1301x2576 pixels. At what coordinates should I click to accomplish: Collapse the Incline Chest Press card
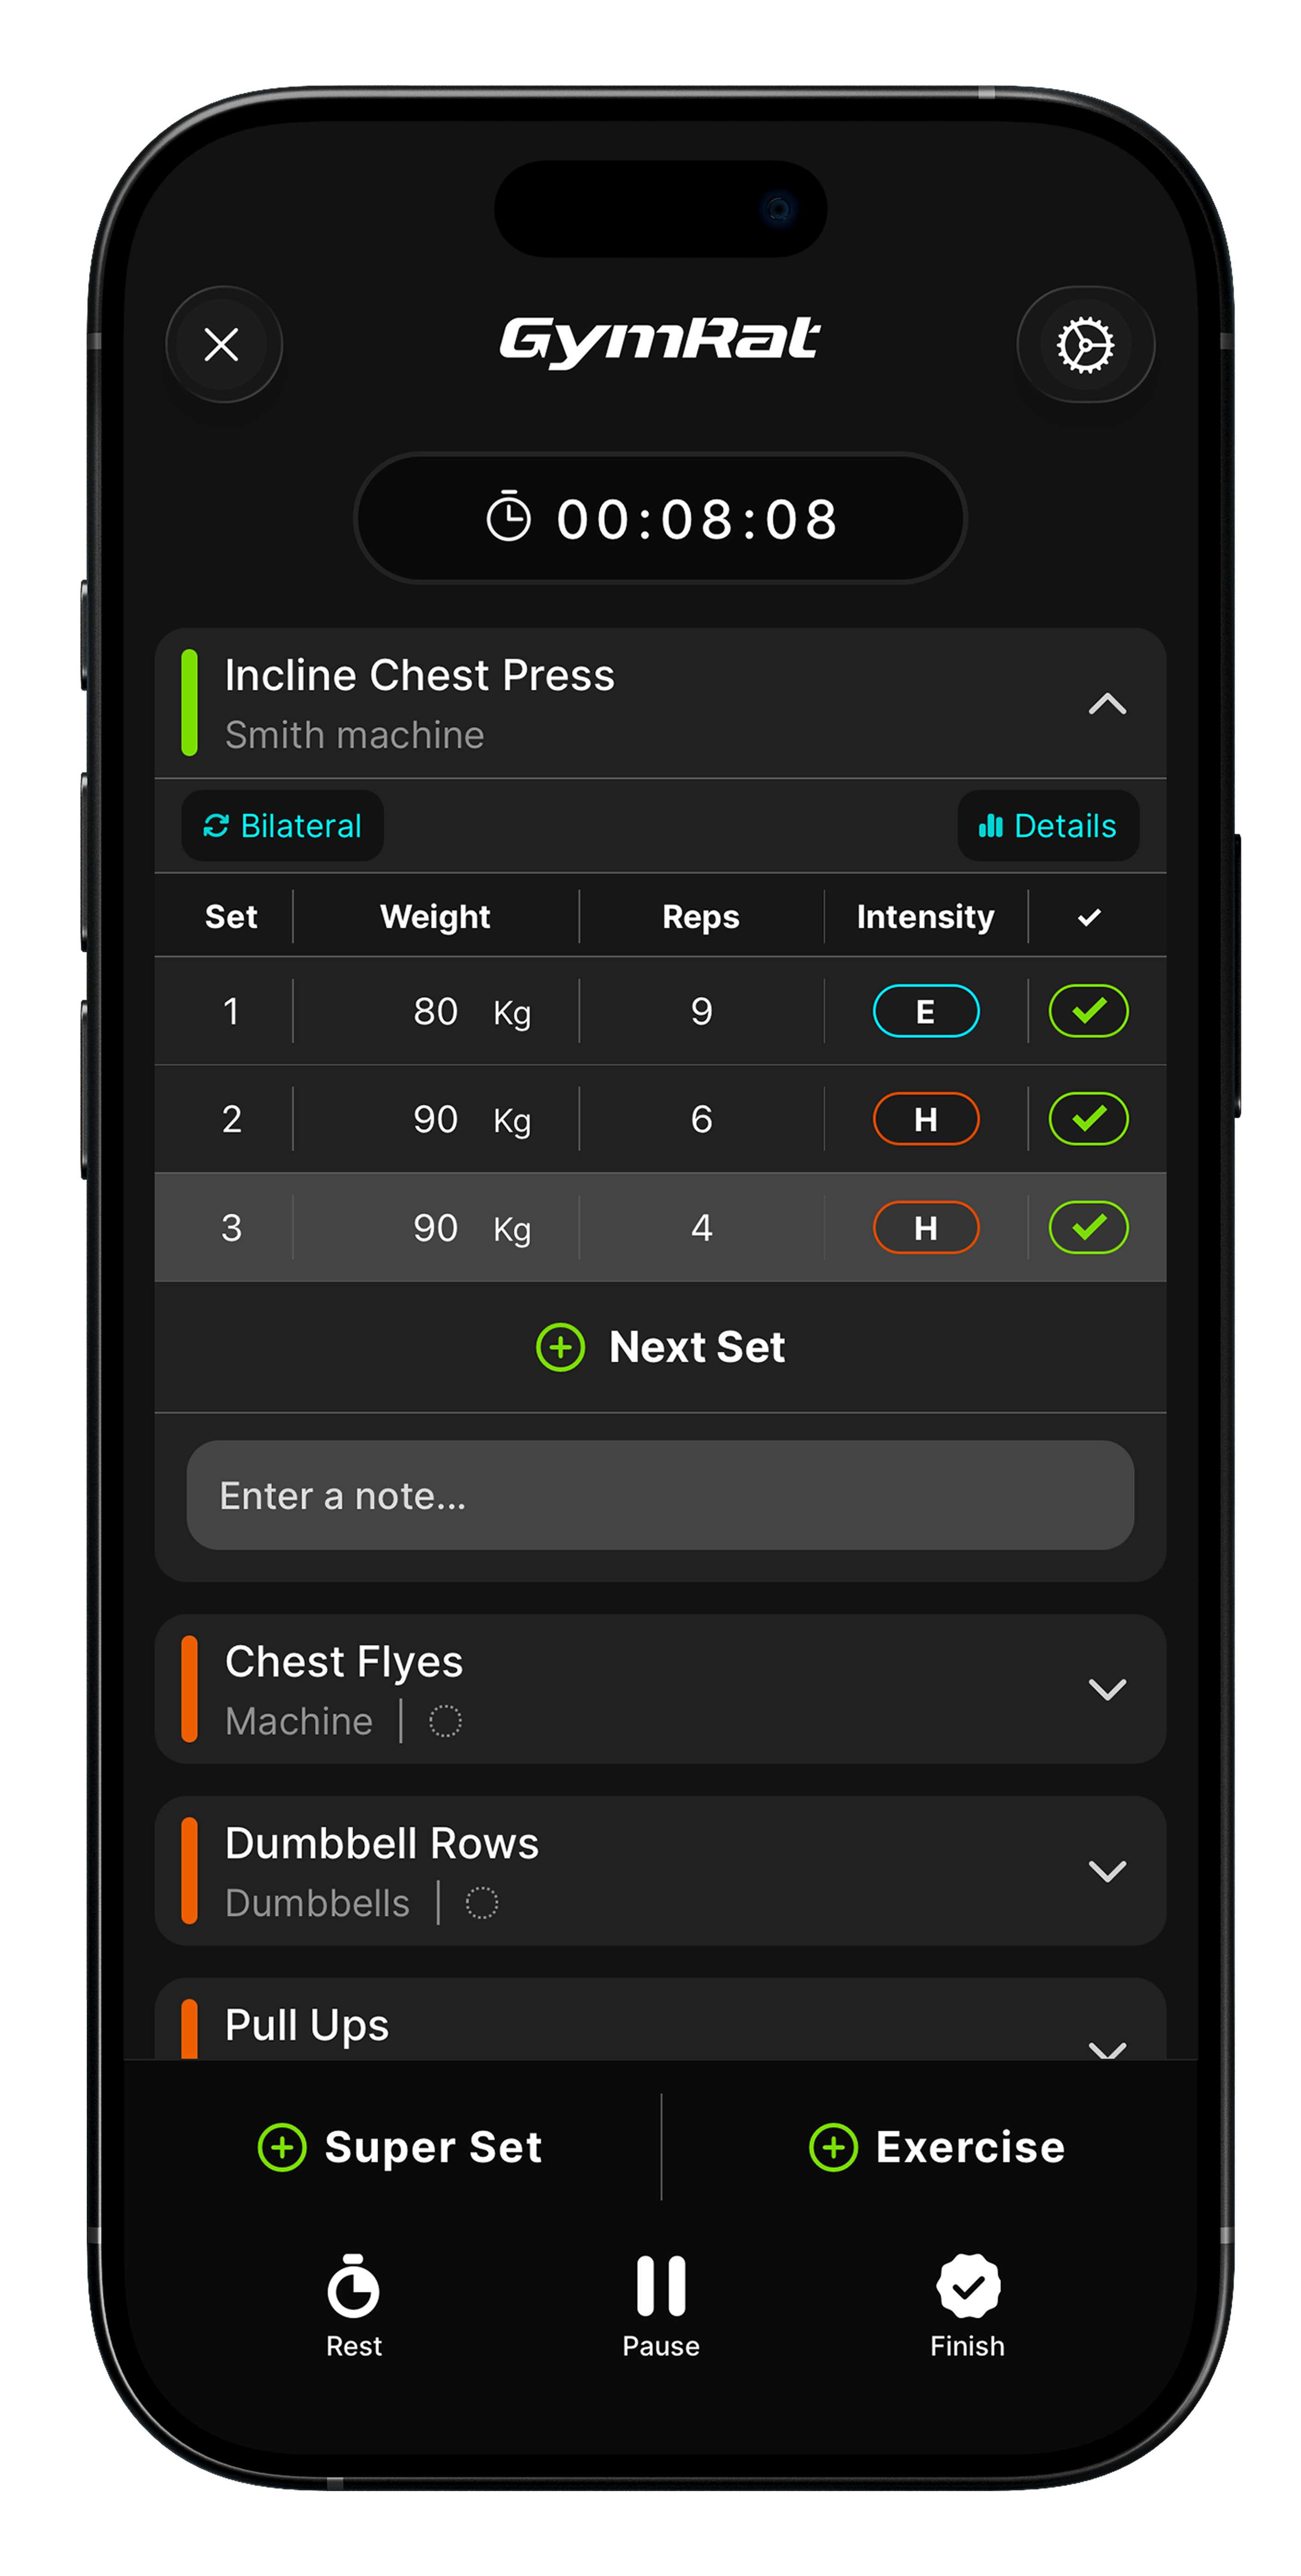click(1107, 704)
